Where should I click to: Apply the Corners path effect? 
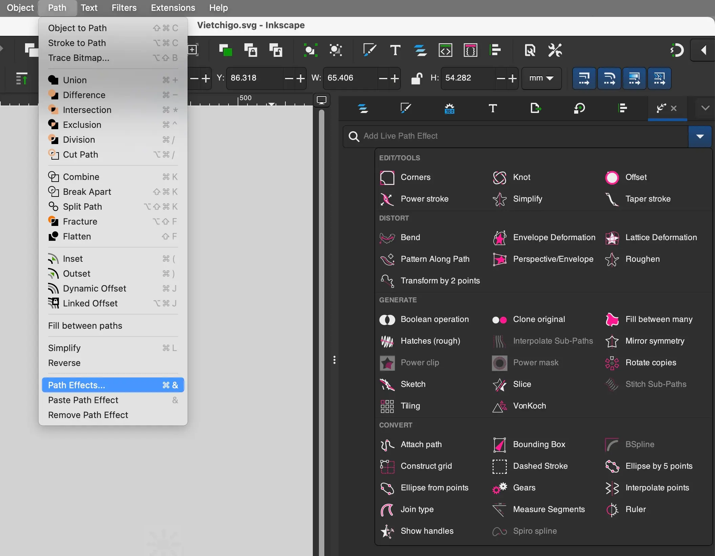415,177
